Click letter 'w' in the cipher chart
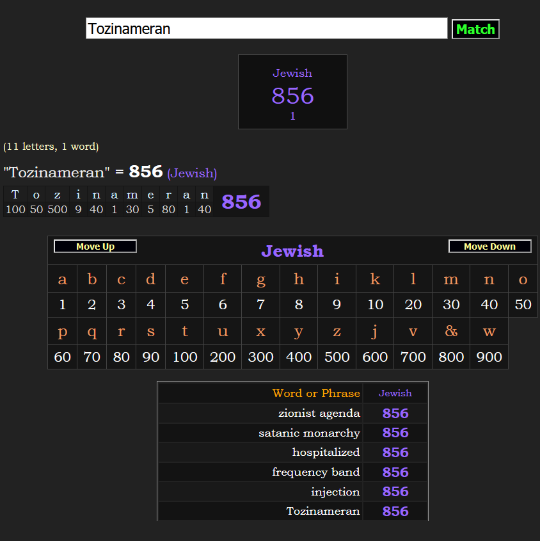Screen dimensions: 540x541 pyautogui.click(x=489, y=331)
